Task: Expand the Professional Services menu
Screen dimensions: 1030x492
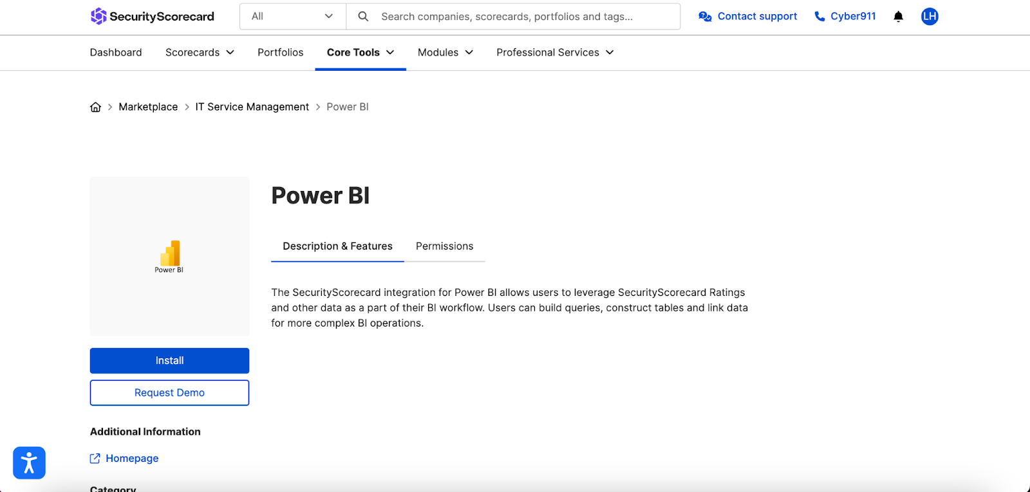Action: (555, 53)
